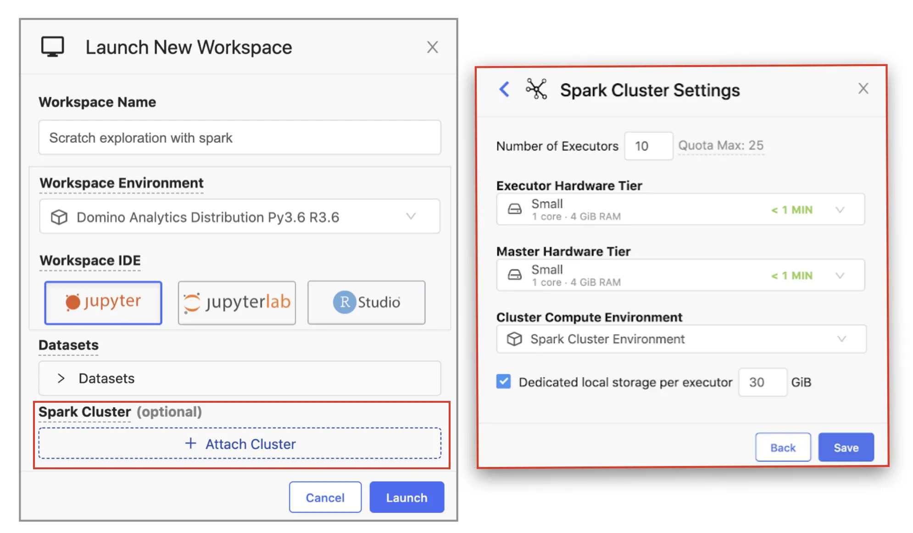913x533 pixels.
Task: Click the cube icon in Cluster Compute Environment
Action: click(x=514, y=339)
